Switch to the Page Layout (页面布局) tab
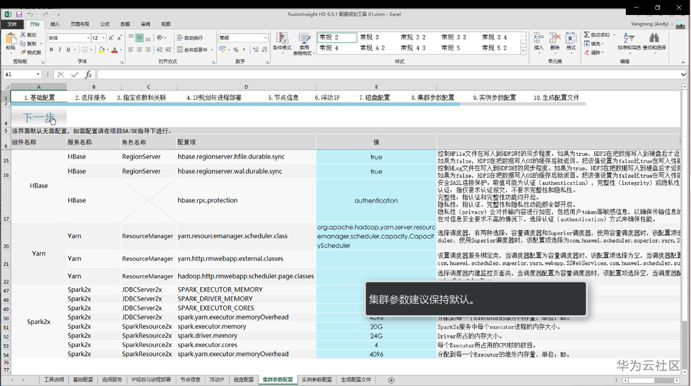The height and width of the screenshot is (386, 691). pyautogui.click(x=80, y=24)
